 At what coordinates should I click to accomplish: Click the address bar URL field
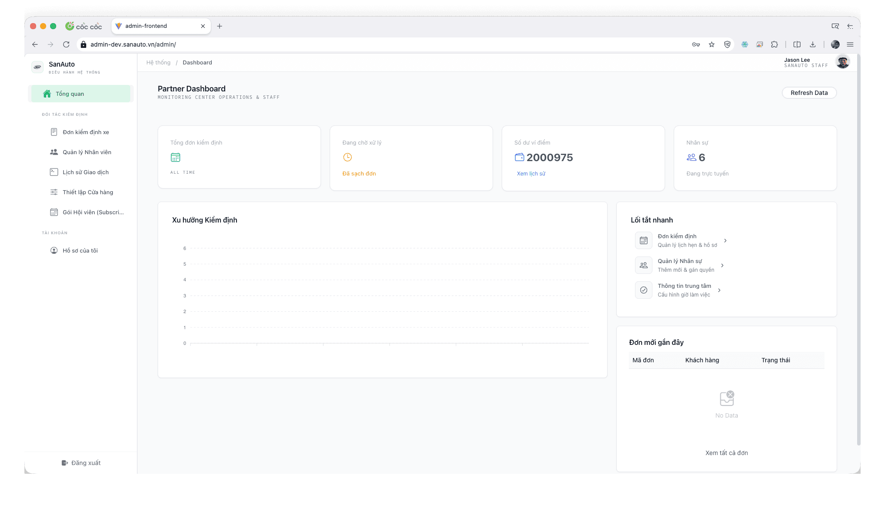[x=383, y=44]
